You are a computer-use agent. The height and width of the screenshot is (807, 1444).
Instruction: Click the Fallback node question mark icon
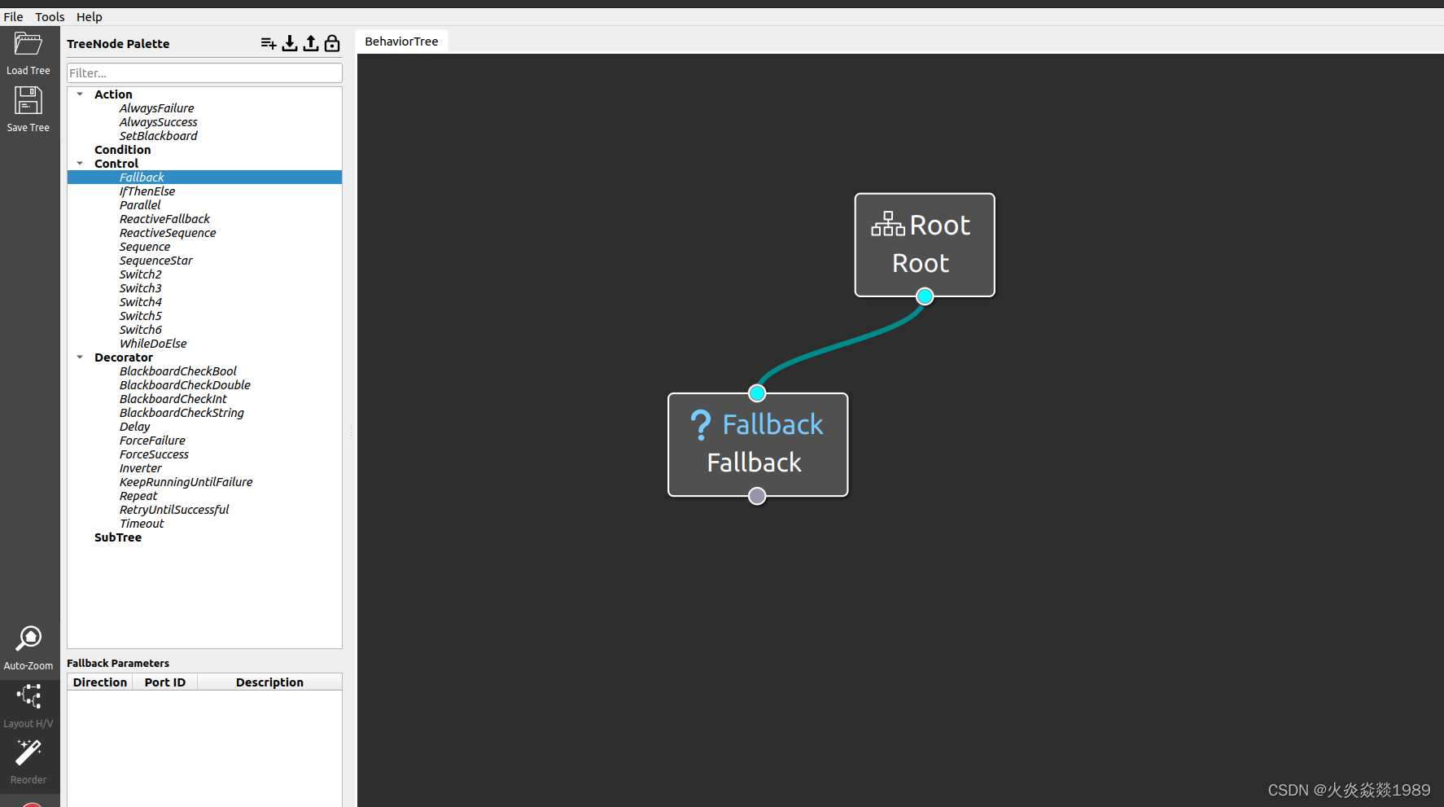point(700,425)
